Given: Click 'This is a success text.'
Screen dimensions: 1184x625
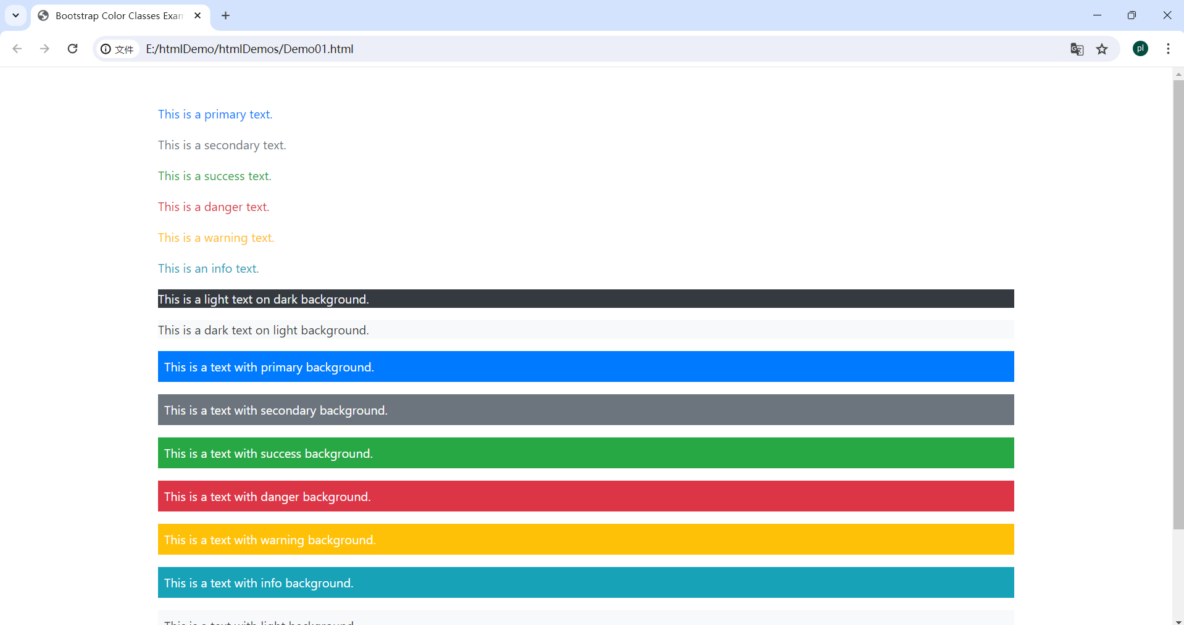Looking at the screenshot, I should 214,176.
